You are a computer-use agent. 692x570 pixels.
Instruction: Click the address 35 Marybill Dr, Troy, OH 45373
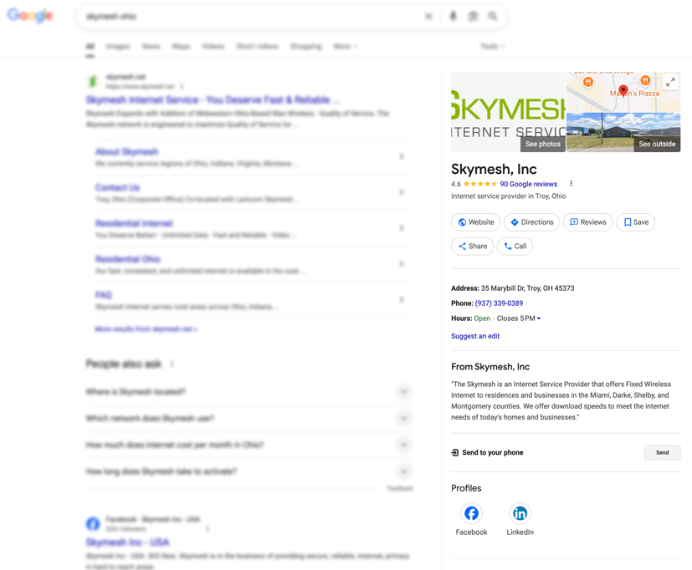[527, 288]
